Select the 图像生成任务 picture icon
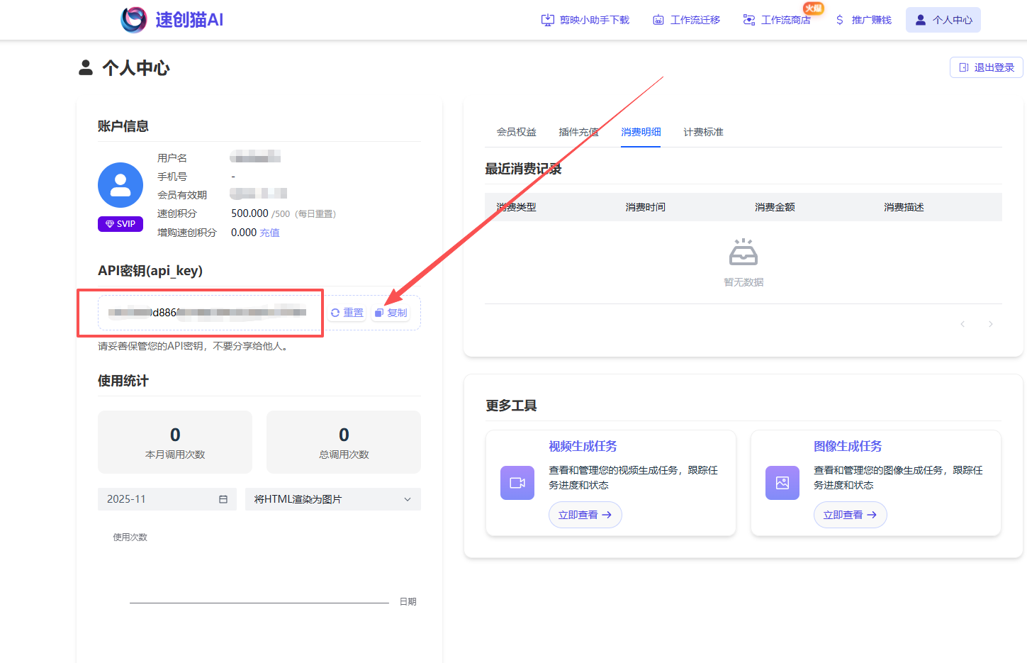The image size is (1027, 663). pos(782,483)
